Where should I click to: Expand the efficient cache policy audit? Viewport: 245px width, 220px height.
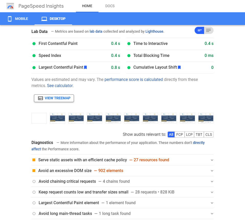(212, 160)
